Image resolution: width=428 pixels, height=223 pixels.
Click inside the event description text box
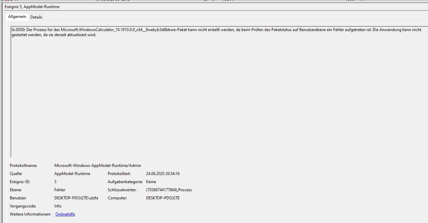219,91
